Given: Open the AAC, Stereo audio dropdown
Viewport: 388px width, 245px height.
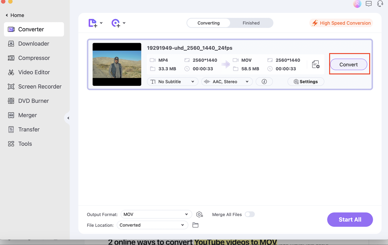Looking at the screenshot, I should [x=226, y=81].
